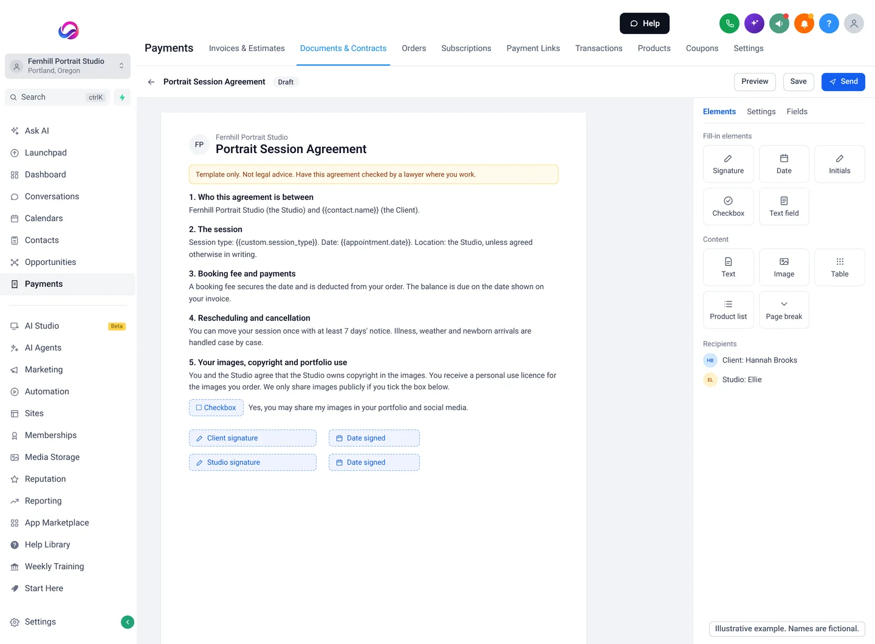The width and height of the screenshot is (875, 644).
Task: Insert an Image content block
Action: point(784,267)
